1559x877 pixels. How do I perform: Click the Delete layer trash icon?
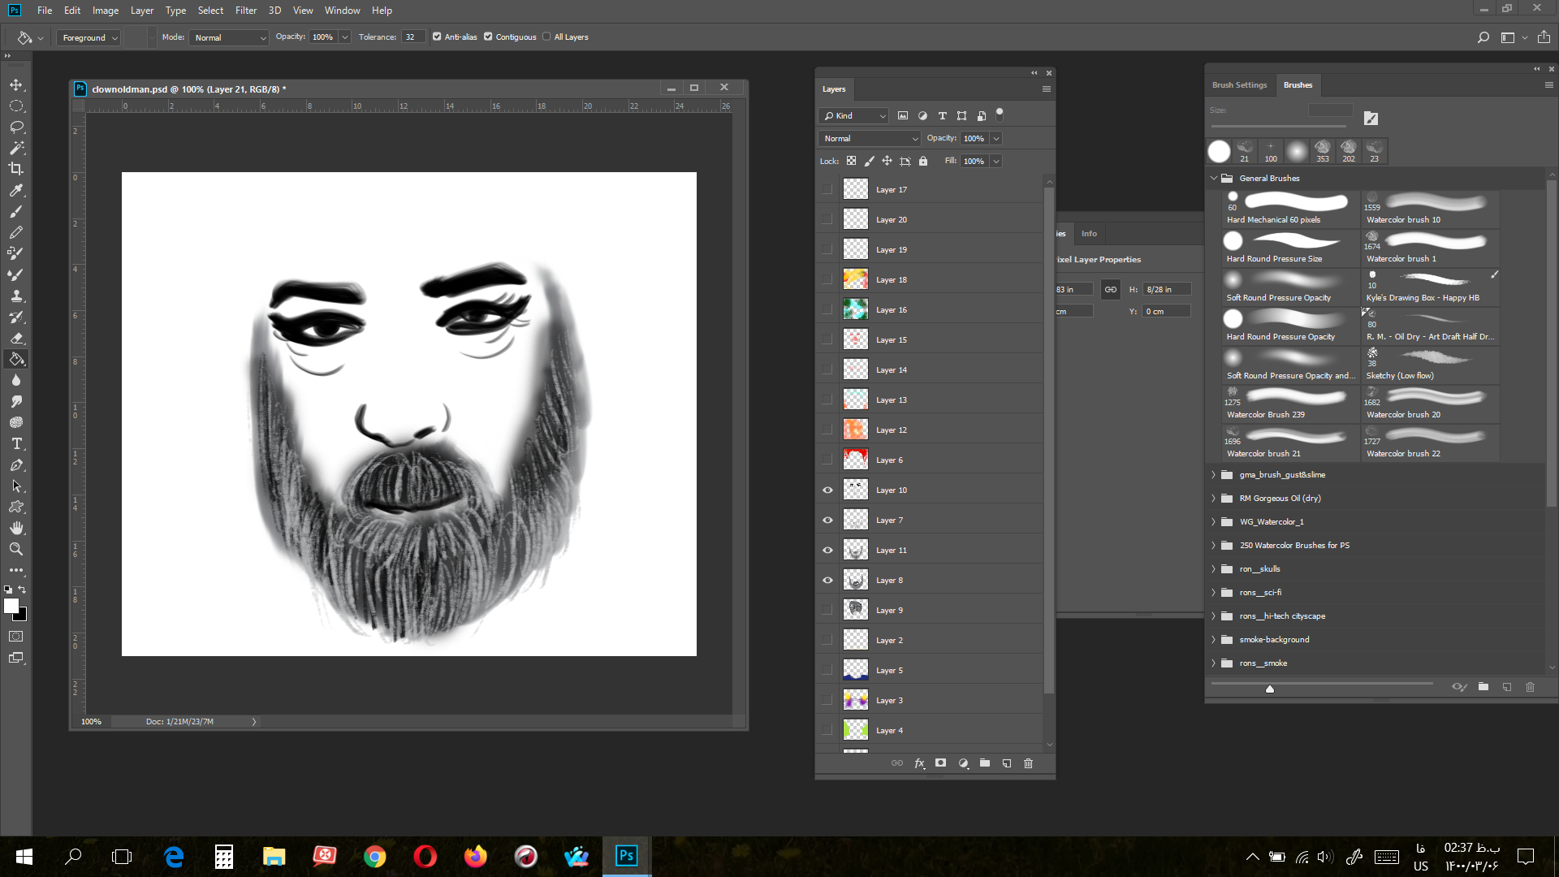coord(1028,763)
